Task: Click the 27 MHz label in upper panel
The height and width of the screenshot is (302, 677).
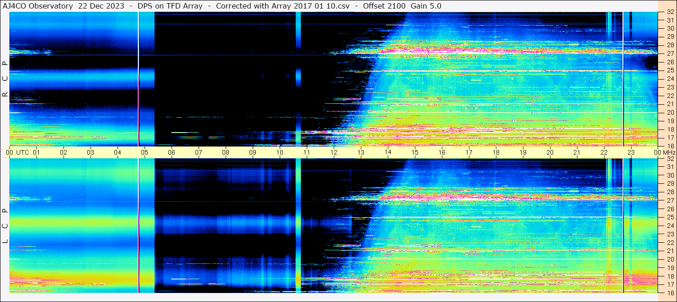Action: (670, 53)
